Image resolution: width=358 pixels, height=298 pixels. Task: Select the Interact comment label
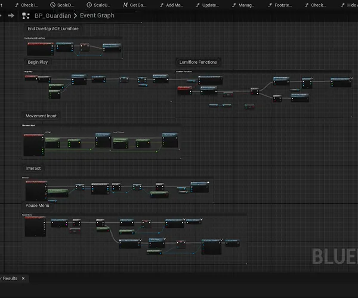pyautogui.click(x=33, y=168)
